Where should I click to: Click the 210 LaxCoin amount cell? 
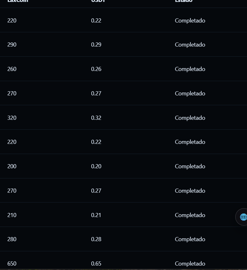pyautogui.click(x=12, y=215)
